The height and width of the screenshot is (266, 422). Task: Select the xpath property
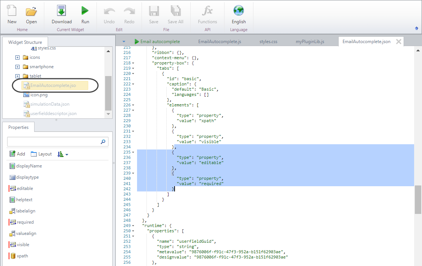pos(18,256)
